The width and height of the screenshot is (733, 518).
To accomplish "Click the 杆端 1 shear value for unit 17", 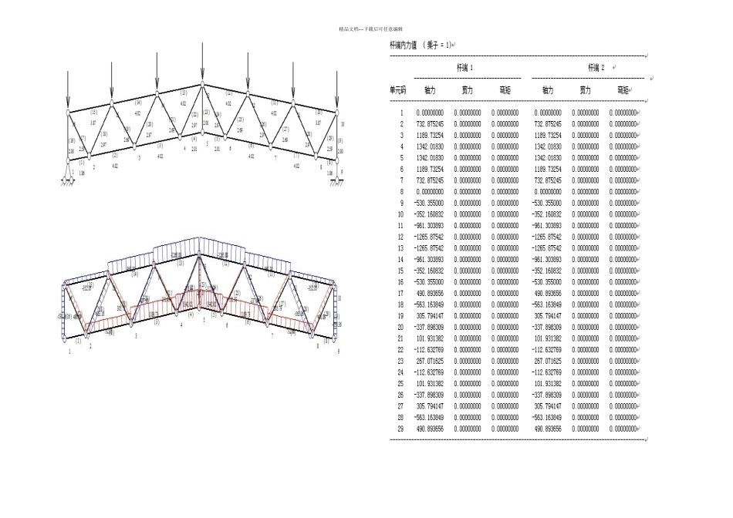I will click(468, 294).
